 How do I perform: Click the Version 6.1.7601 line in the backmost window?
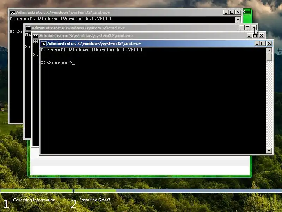pyautogui.click(x=60, y=19)
